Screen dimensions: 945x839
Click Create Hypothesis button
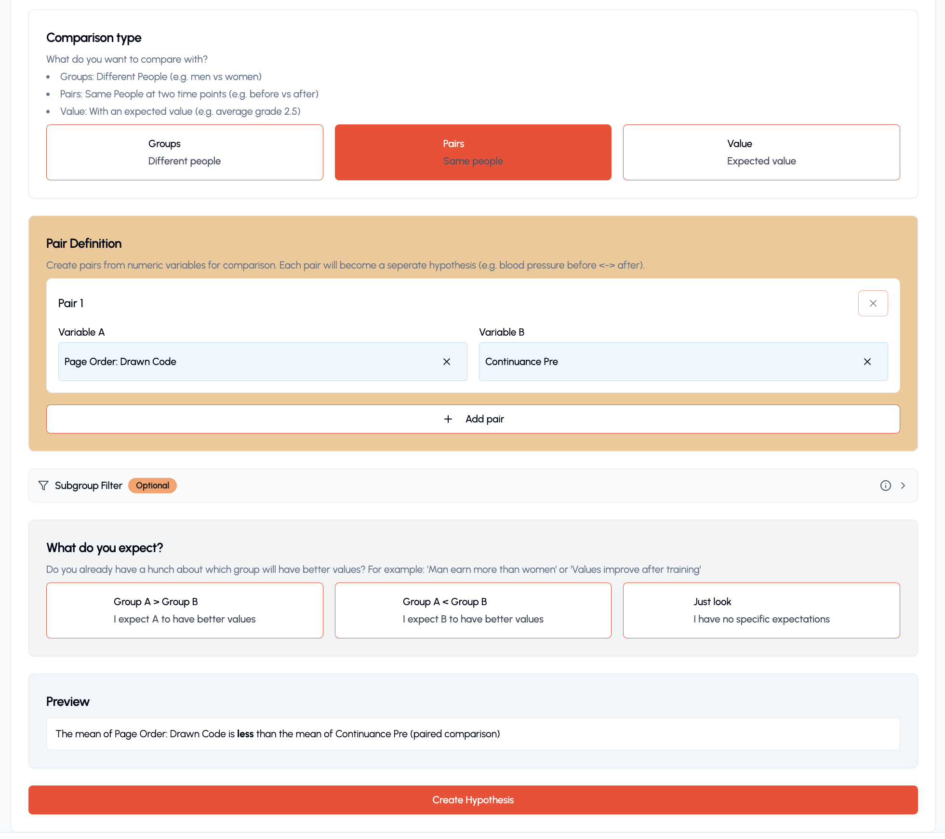(473, 800)
